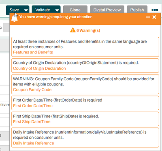162x151 pixels.
Task: Click the Clone button
Action: (75, 10)
